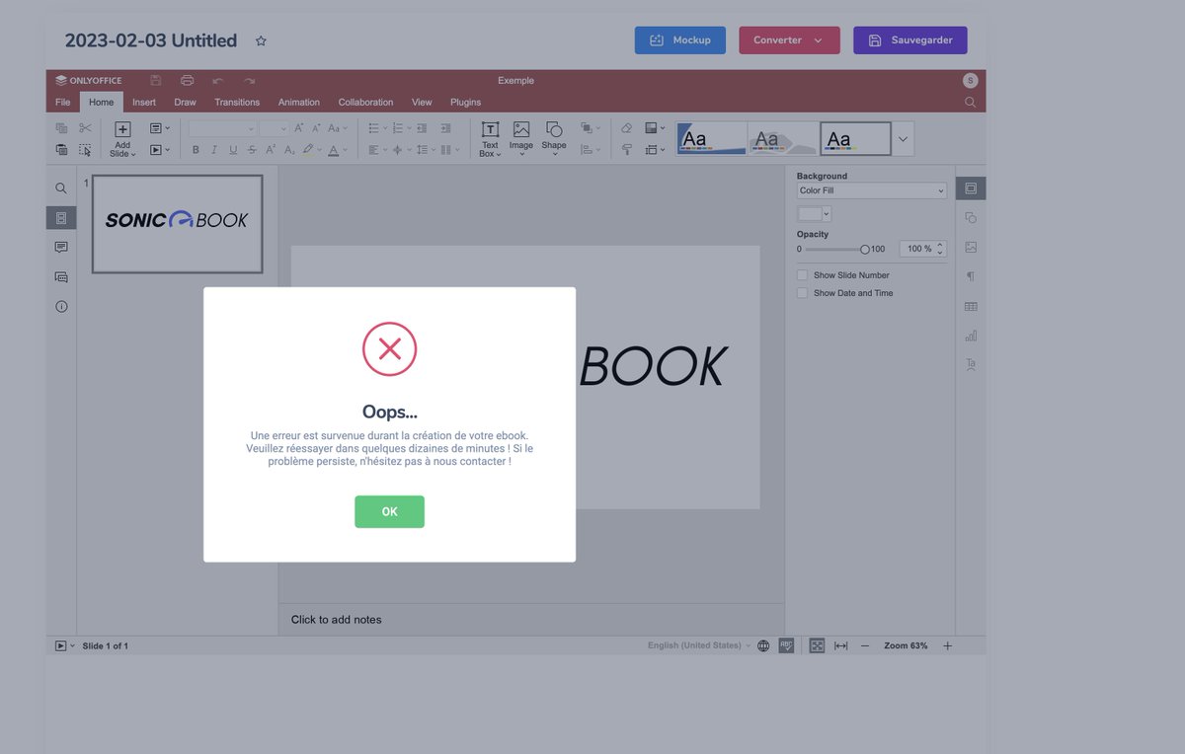The height and width of the screenshot is (754, 1185).
Task: Open the start slideshow dropdown in the toolbar
Action: pos(160,150)
